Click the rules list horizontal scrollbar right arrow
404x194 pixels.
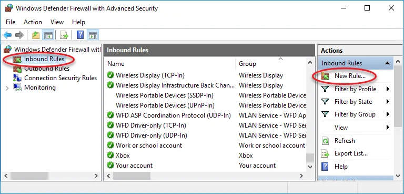click(301, 176)
